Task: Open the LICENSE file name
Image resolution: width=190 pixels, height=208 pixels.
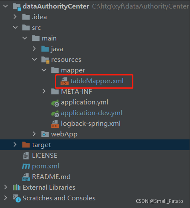Action: pyautogui.click(x=45, y=156)
